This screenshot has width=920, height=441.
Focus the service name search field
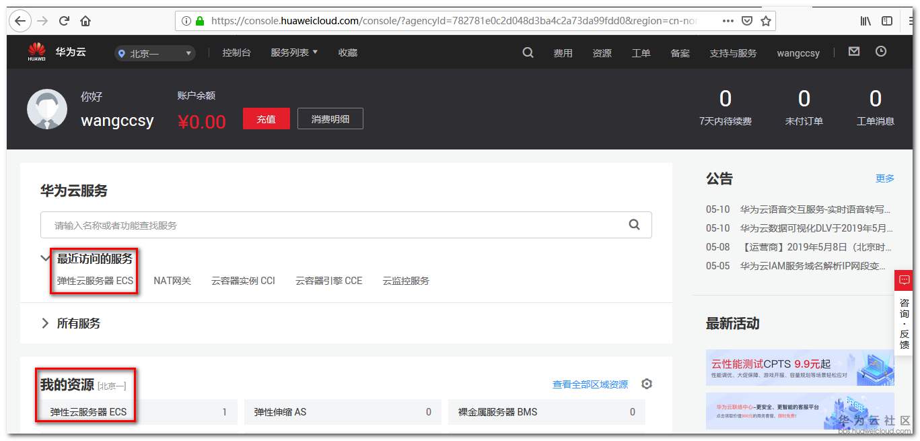pyautogui.click(x=346, y=225)
